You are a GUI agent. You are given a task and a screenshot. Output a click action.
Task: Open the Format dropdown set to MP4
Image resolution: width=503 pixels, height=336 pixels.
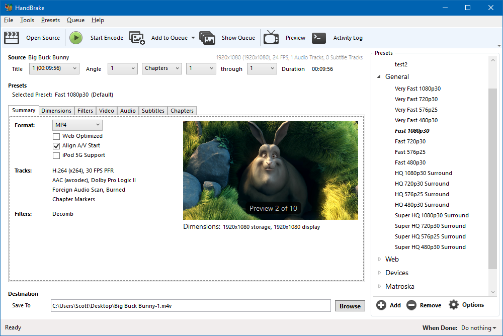[x=77, y=125]
